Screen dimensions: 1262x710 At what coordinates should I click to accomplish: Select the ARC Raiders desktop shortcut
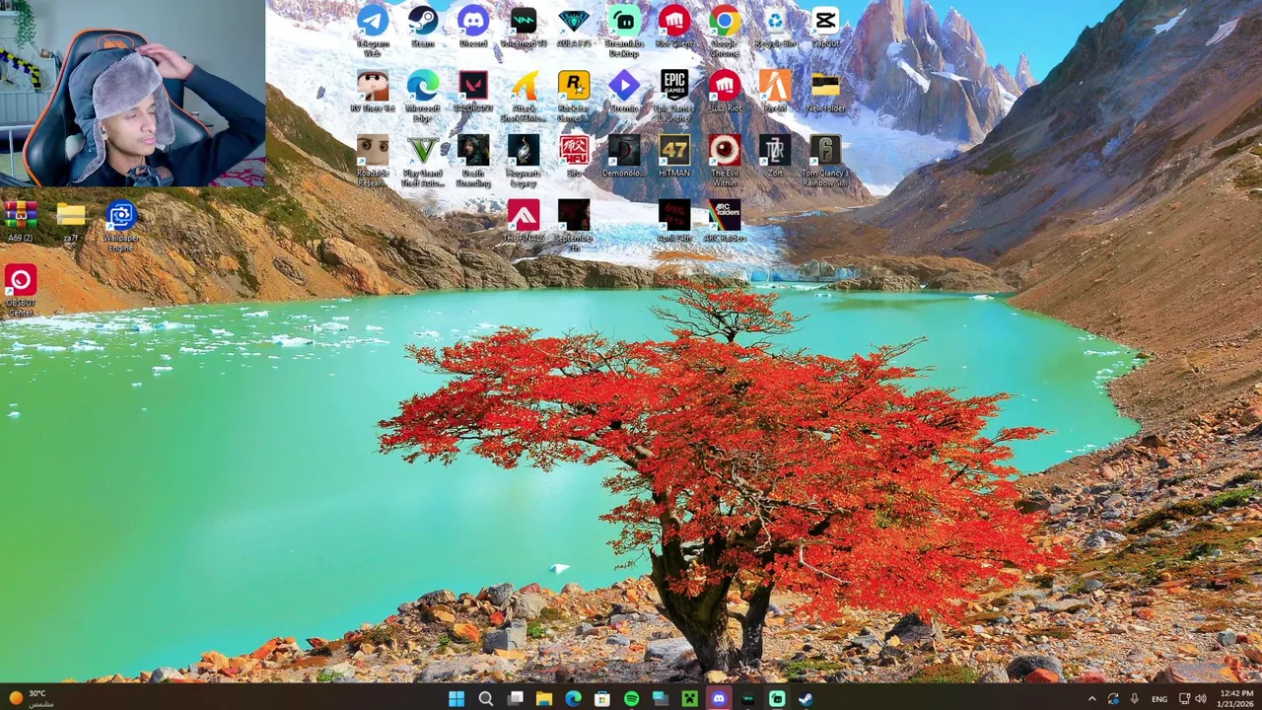point(725,220)
